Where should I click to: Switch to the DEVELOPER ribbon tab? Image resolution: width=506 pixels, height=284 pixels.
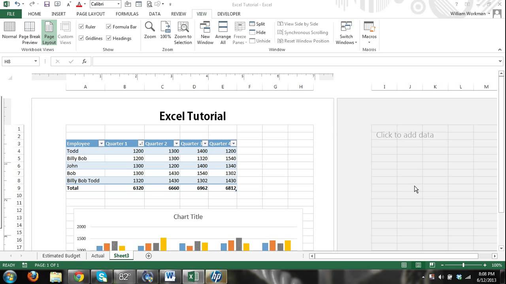pyautogui.click(x=229, y=14)
